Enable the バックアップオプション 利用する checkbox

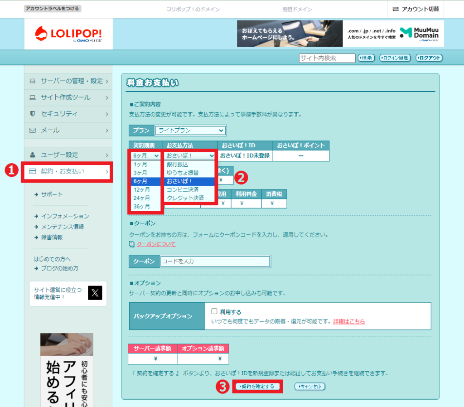point(214,312)
